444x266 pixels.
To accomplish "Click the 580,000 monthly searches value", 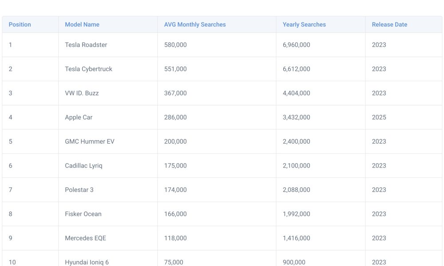I will pos(175,45).
